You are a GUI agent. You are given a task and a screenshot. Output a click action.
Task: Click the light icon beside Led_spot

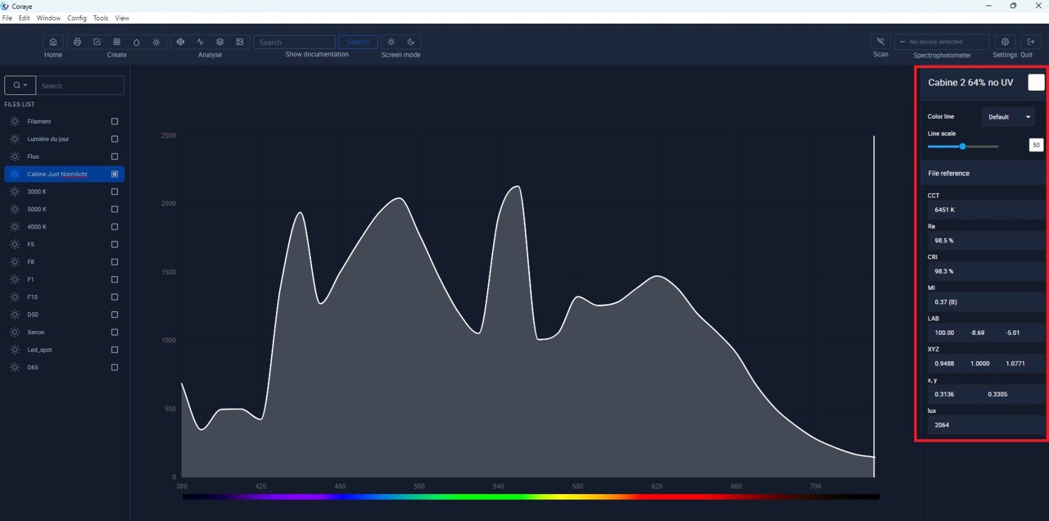(x=15, y=350)
